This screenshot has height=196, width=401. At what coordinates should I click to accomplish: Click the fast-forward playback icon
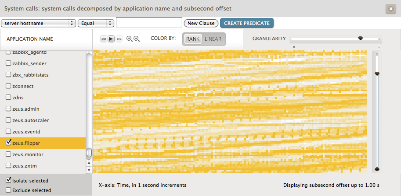pos(119,39)
